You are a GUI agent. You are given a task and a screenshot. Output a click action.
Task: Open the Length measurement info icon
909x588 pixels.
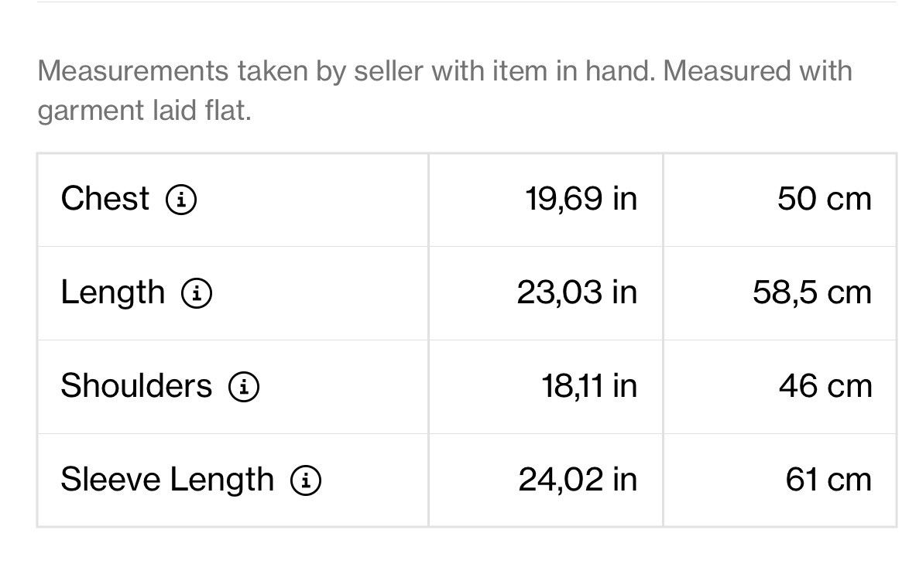coord(197,293)
